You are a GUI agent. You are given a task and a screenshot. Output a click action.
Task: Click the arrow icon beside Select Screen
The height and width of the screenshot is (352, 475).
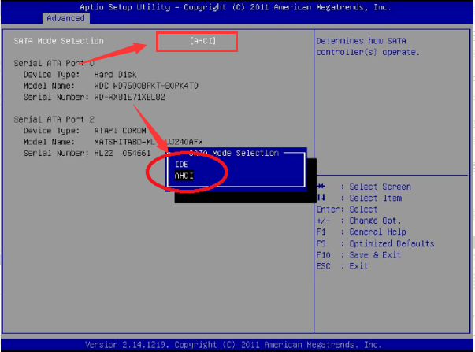coord(321,187)
